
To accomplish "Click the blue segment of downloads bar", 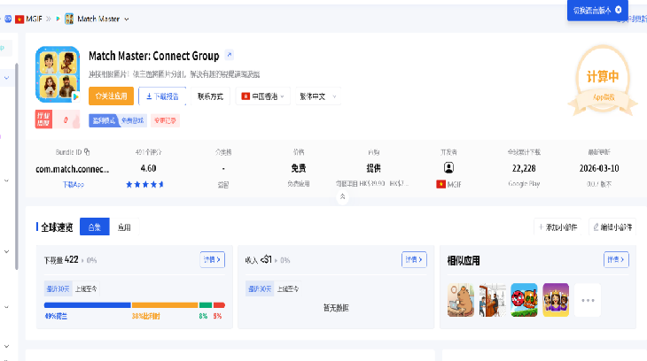I will (87, 305).
